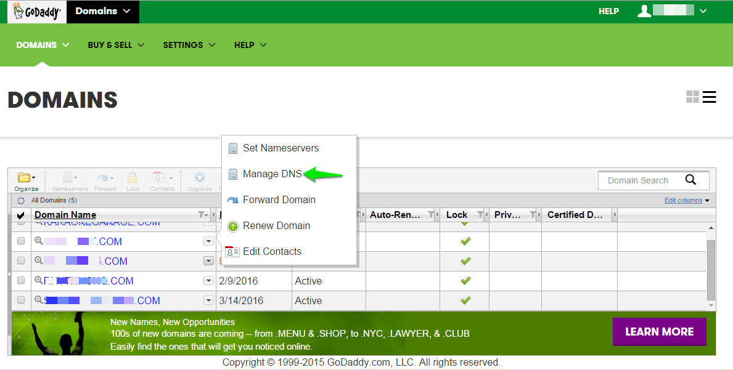Open the Auto-Ren… column filter
Image resolution: width=733 pixels, height=370 pixels.
point(431,215)
